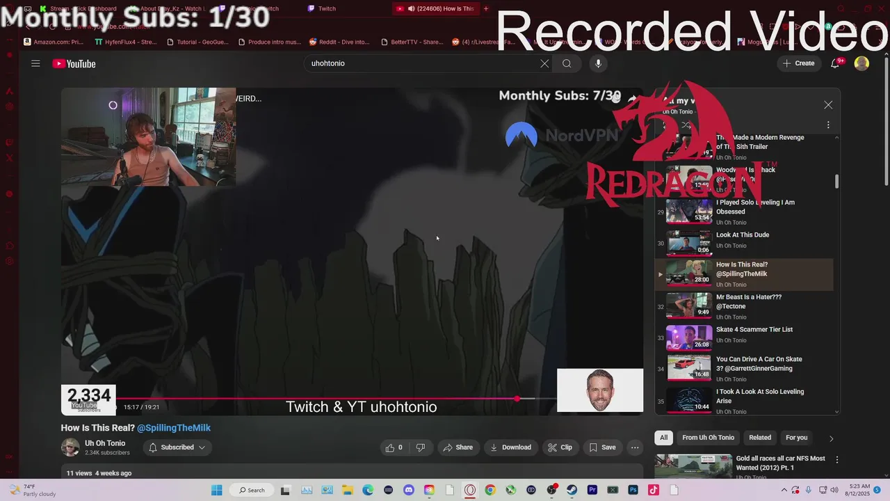
Task: Click the Clip button
Action: 560,447
